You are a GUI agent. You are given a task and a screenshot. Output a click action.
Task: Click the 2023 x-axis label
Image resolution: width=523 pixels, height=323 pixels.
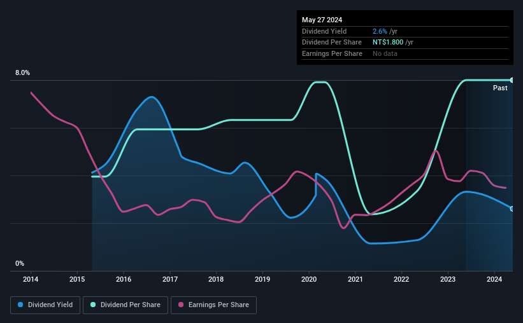click(448, 279)
